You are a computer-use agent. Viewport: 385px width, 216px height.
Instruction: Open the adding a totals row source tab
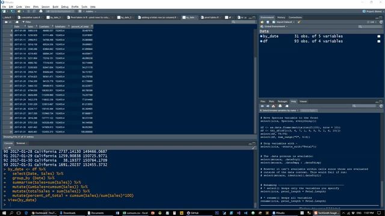pos(158,17)
